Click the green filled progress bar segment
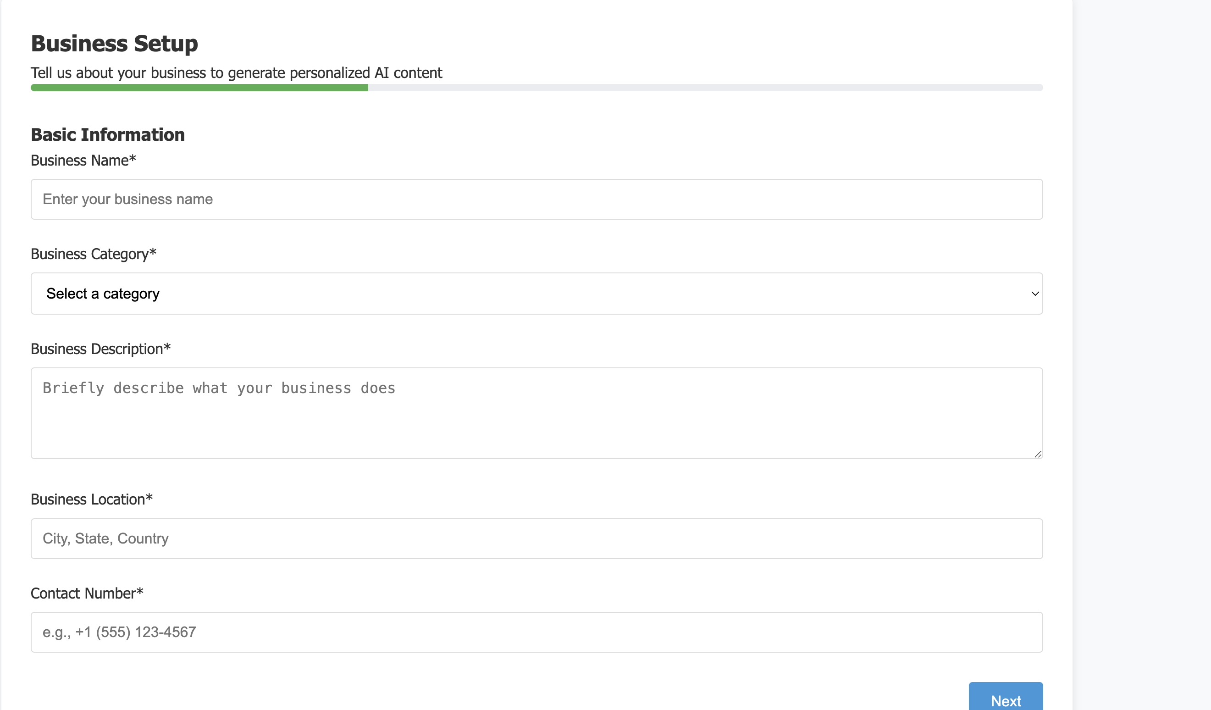 click(199, 88)
